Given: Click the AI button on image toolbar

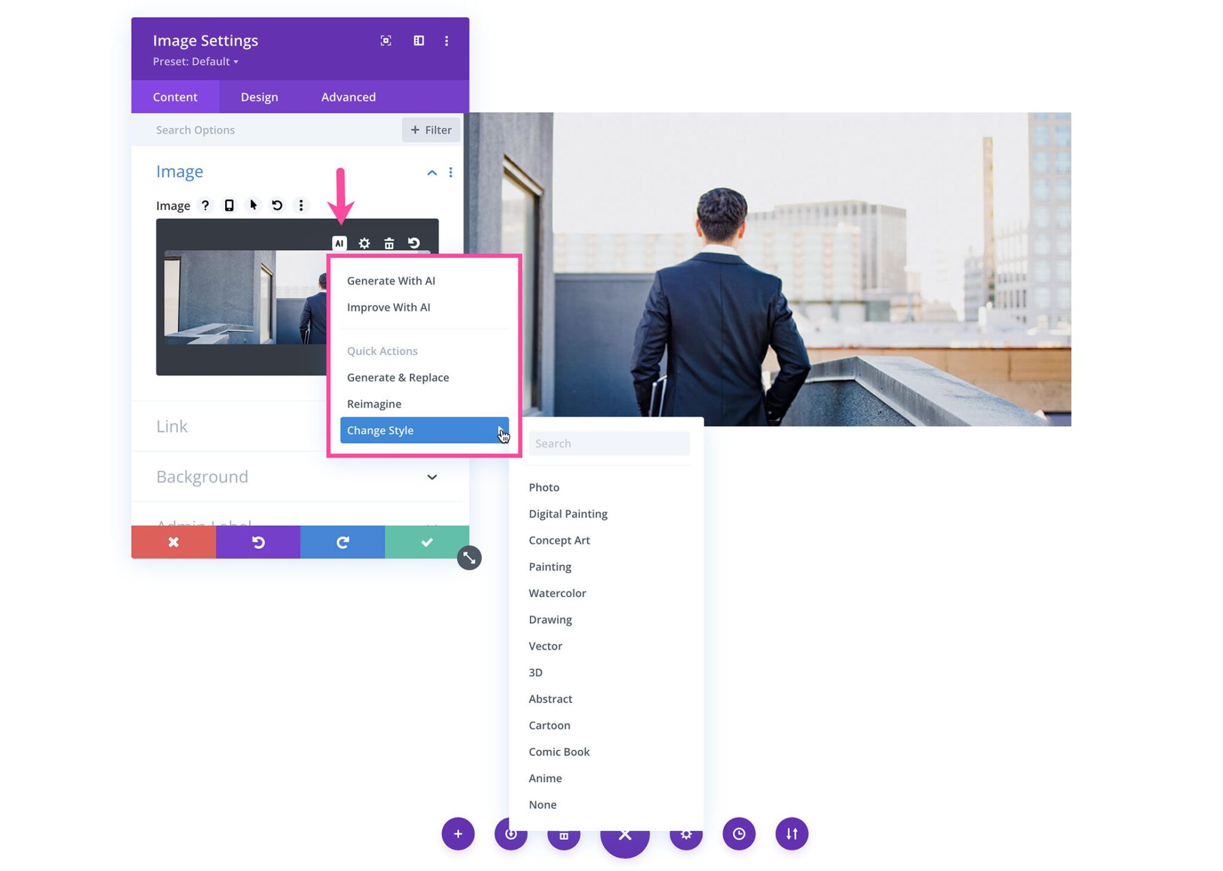Looking at the screenshot, I should coord(339,243).
